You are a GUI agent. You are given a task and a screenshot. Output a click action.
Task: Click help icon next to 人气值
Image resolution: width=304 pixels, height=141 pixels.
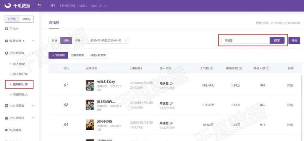click(x=212, y=68)
